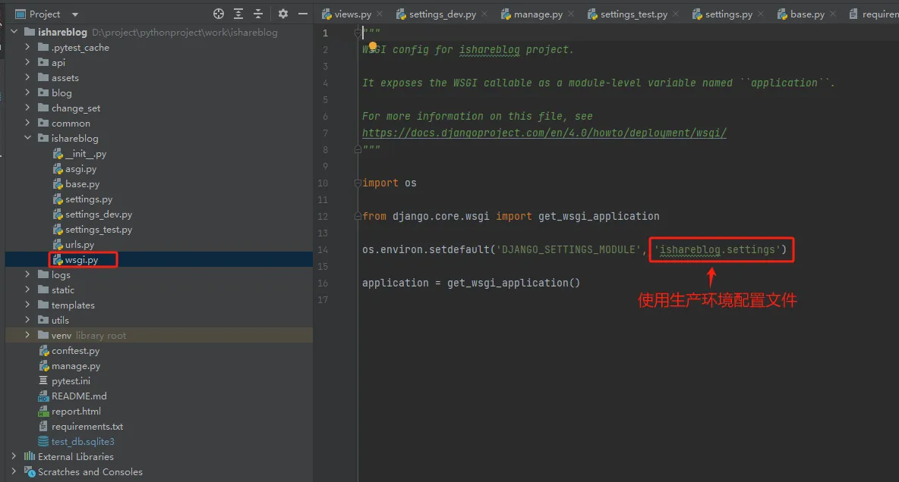This screenshot has width=899, height=482.
Task: Switch to the manage.py tab
Action: point(538,14)
